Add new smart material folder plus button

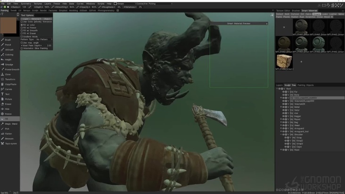(332, 17)
